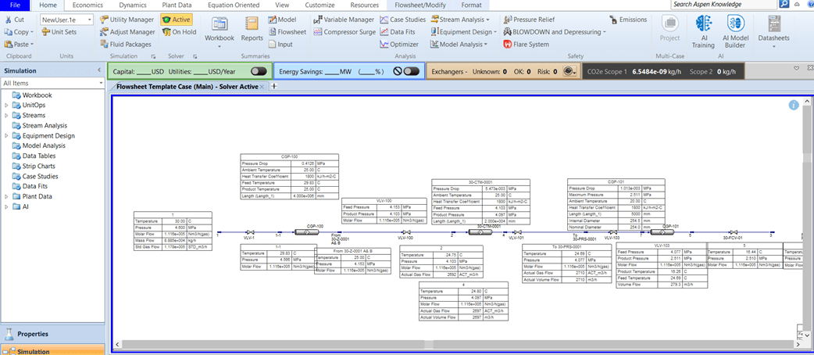This screenshot has width=814, height=355.
Task: Select the VLV-100 valve on flowsheet
Action: tap(408, 232)
